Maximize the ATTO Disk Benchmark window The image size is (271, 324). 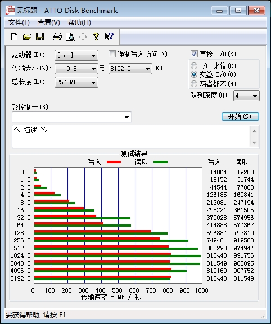238,11
